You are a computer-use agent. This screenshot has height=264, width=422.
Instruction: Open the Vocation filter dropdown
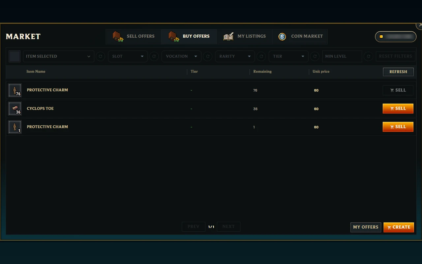[181, 56]
